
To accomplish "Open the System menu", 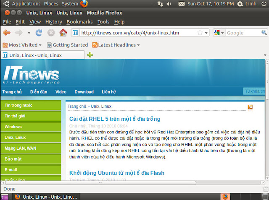I will tap(70, 4).
